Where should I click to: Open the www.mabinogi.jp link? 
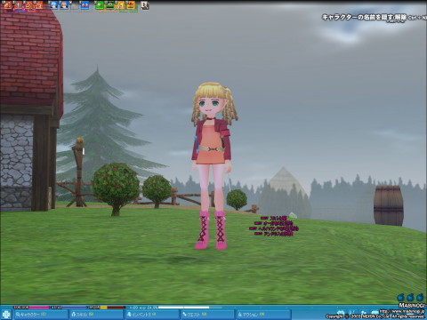[x=403, y=311]
